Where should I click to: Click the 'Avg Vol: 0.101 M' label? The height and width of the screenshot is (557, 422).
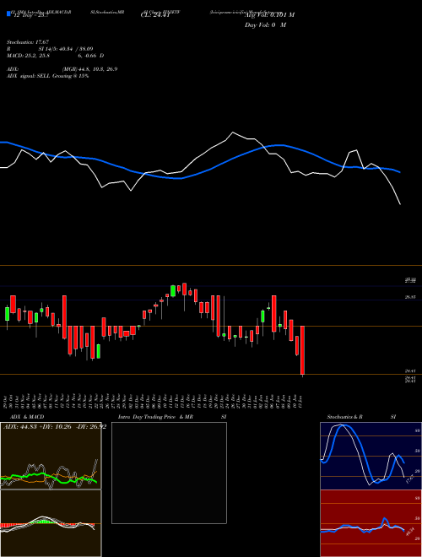coord(269,15)
